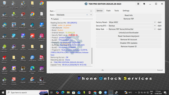This screenshot has height=95, width=169.
Task: Open MOBILedit Forensic desktop icon
Action: (42, 37)
